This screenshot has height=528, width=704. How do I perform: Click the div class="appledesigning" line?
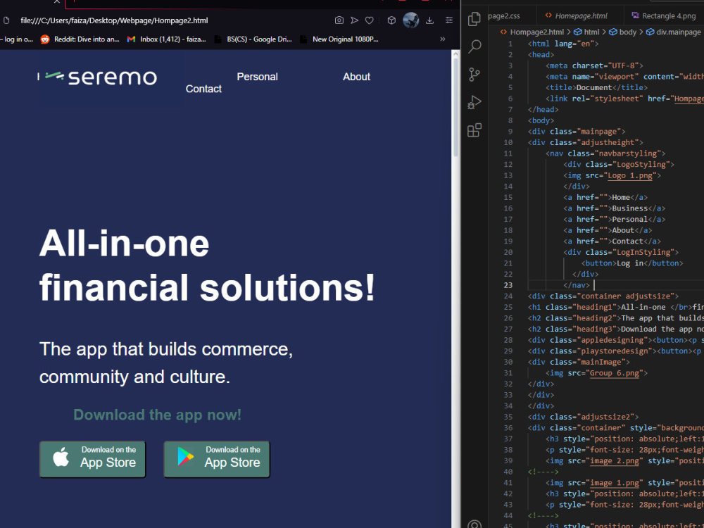point(615,340)
